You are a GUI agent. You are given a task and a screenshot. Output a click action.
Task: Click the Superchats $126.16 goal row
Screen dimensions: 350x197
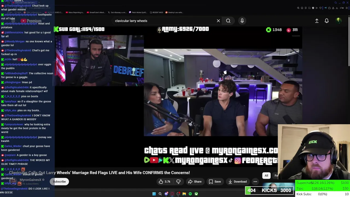[323, 183]
